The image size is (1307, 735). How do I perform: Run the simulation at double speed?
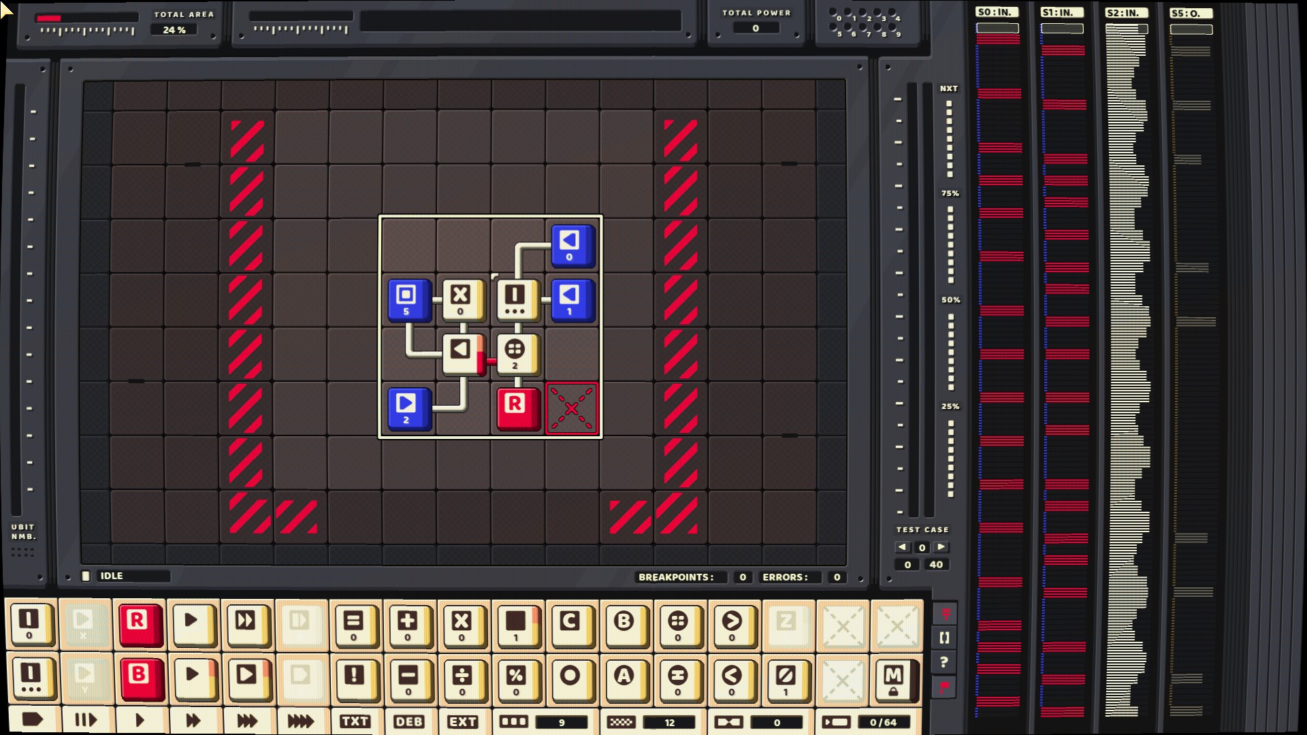click(x=193, y=721)
